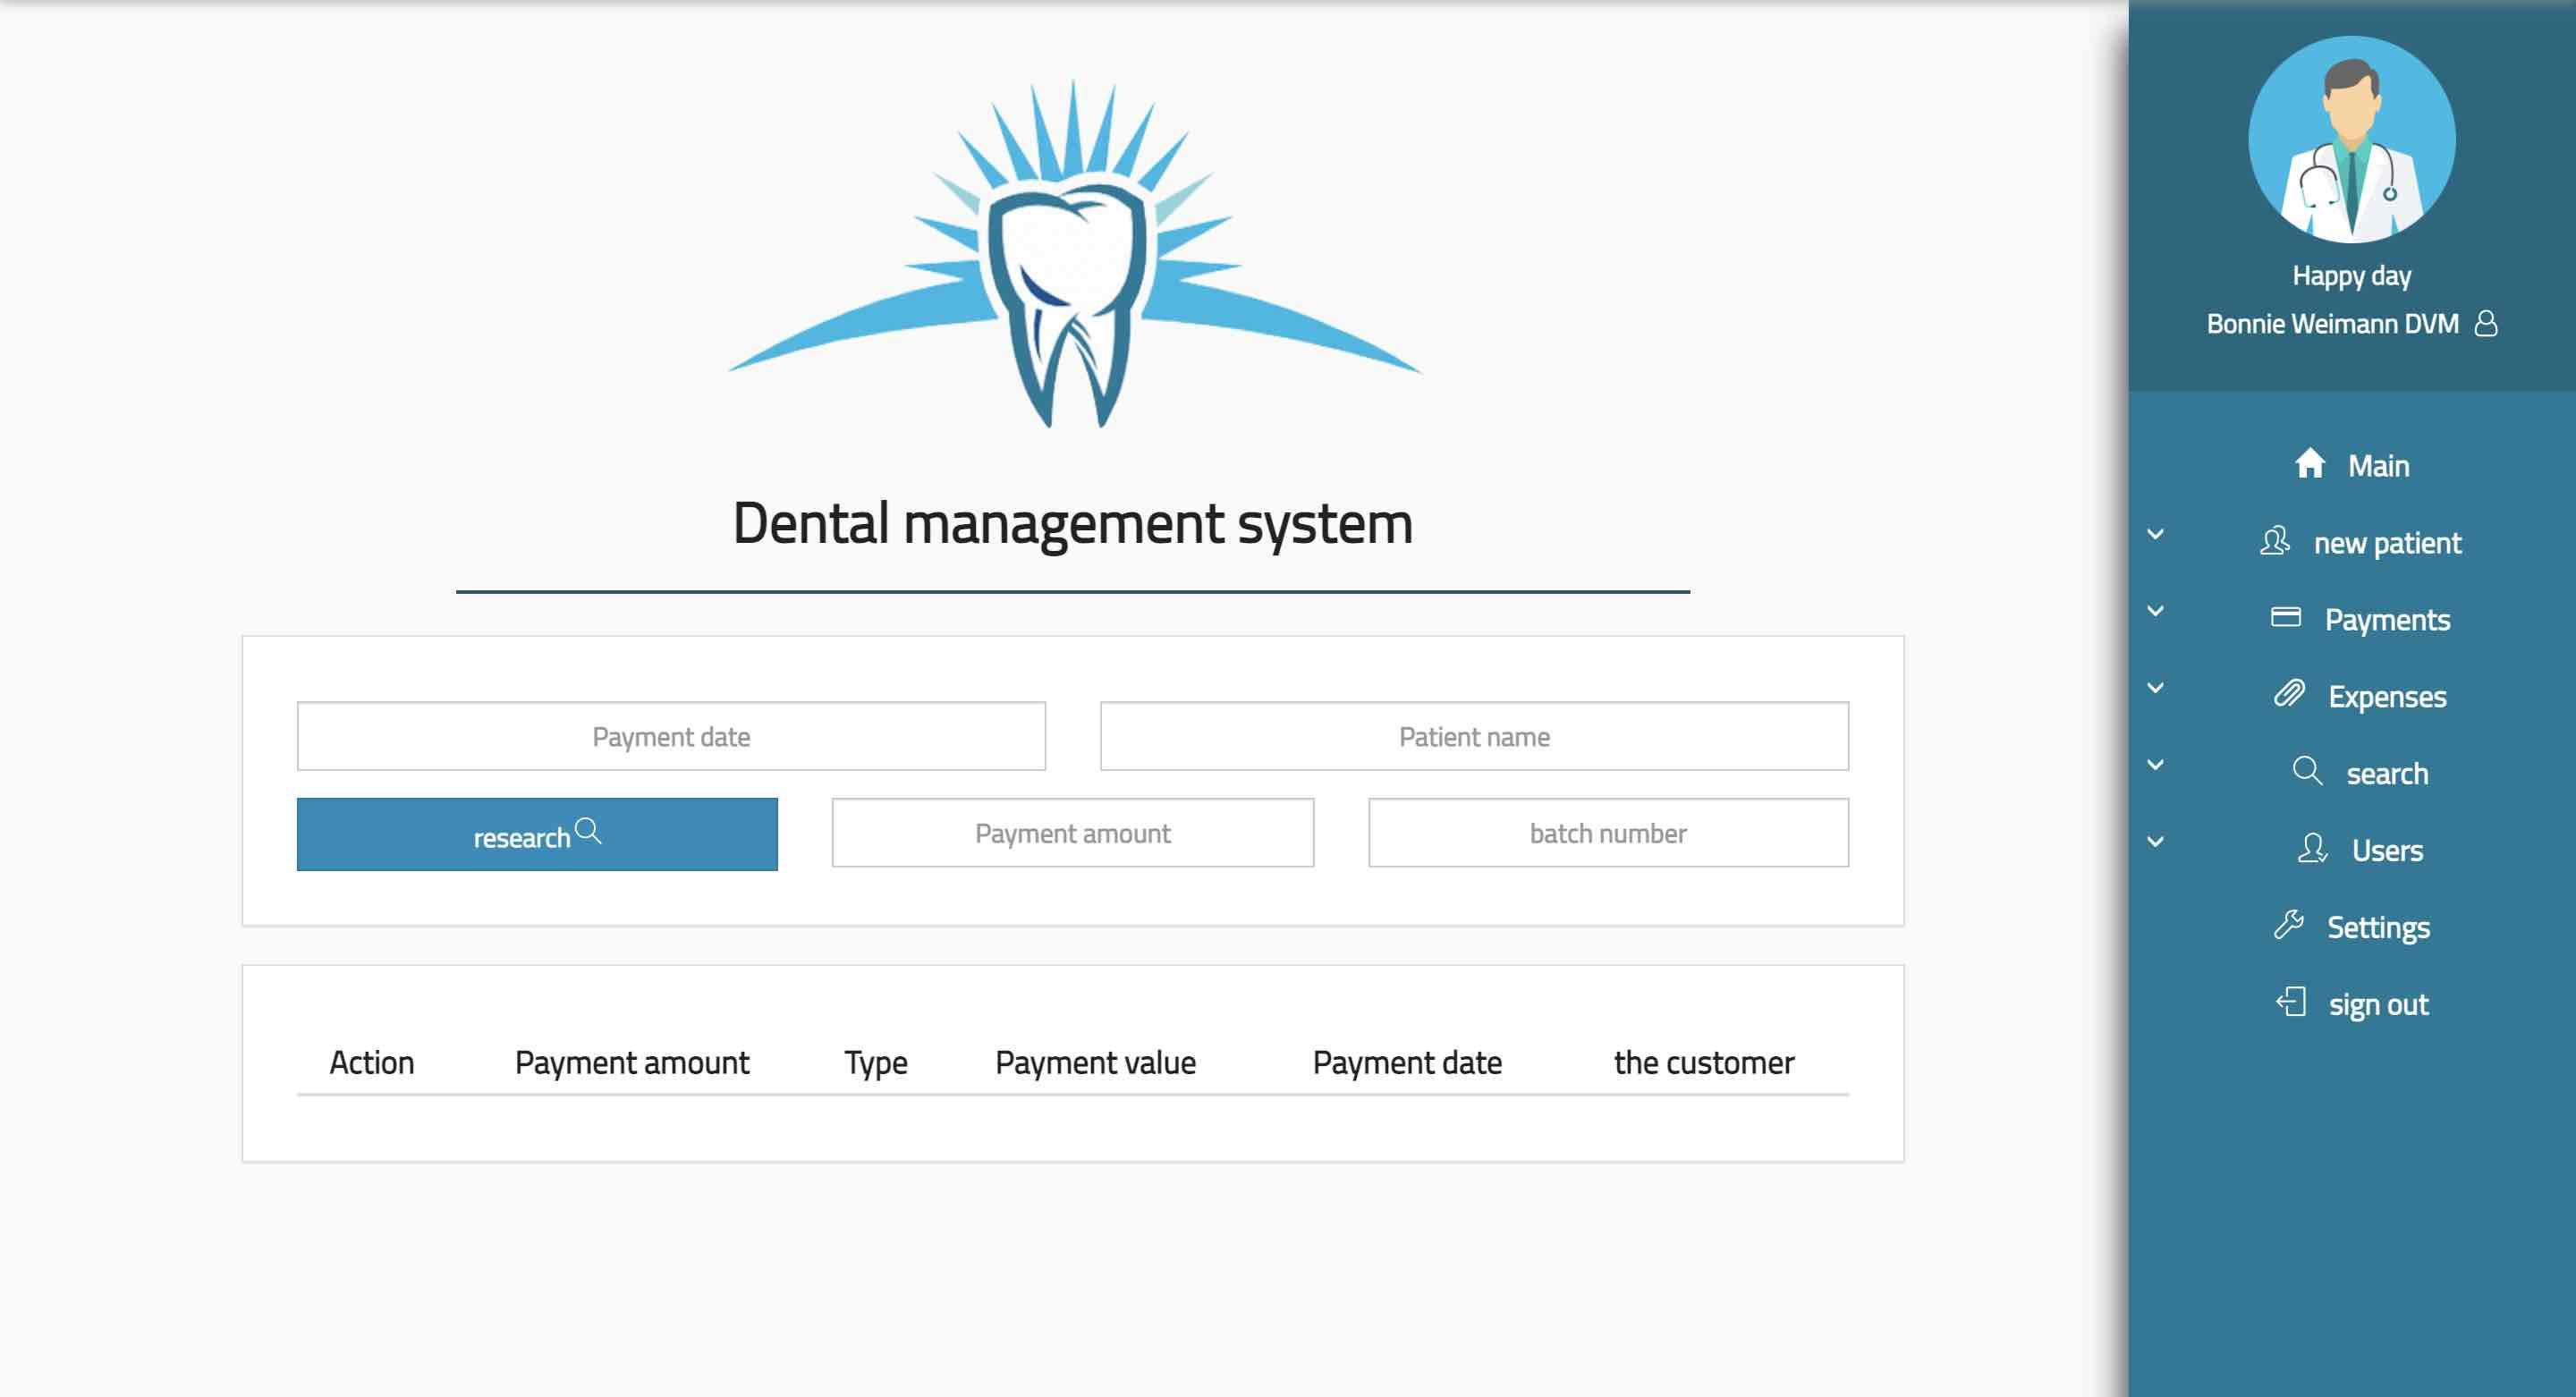Click the Payment value column header
This screenshot has height=1397, width=2576.
pyautogui.click(x=1095, y=1062)
